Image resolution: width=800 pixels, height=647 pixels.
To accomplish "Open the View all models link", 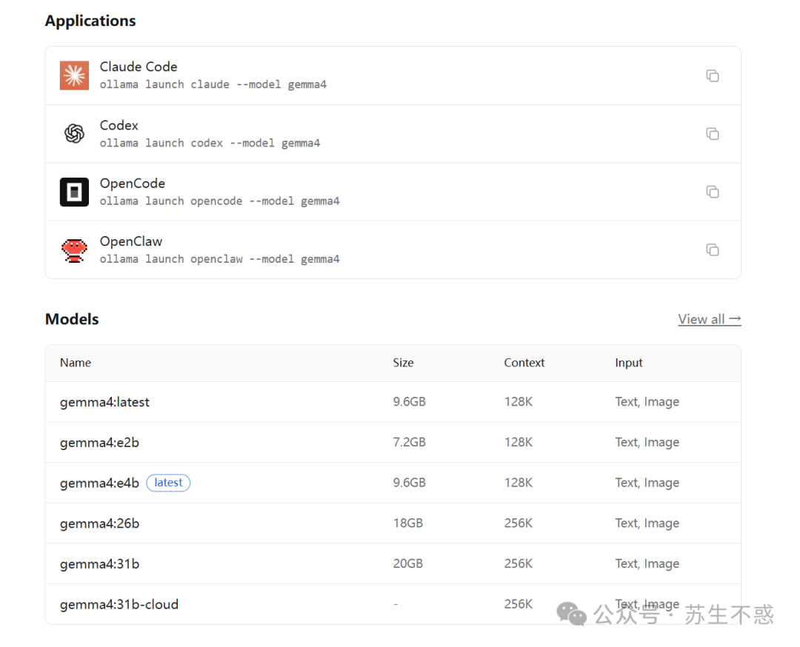I will pos(709,319).
